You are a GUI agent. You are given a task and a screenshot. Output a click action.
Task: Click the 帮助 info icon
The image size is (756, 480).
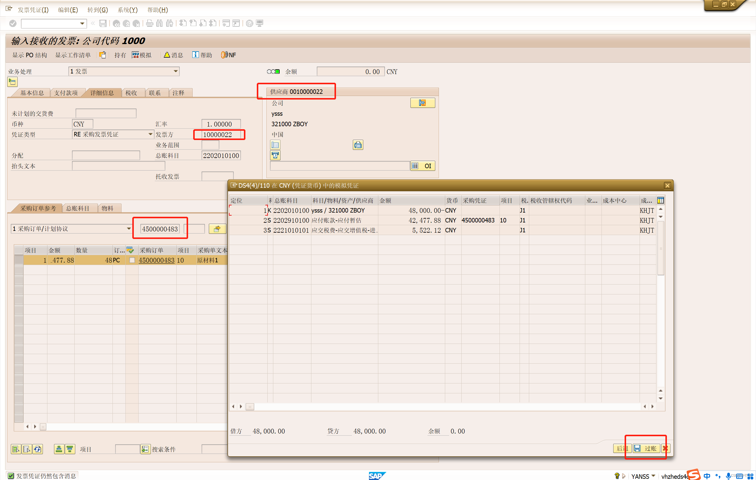(x=195, y=55)
